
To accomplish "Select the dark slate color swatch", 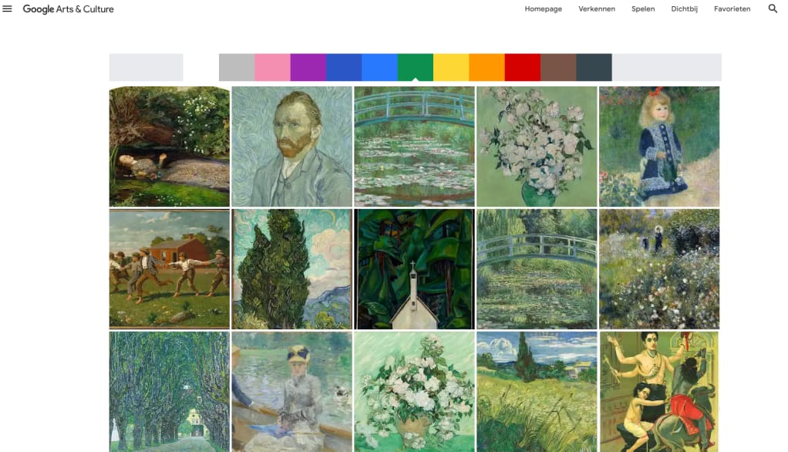I will (594, 67).
